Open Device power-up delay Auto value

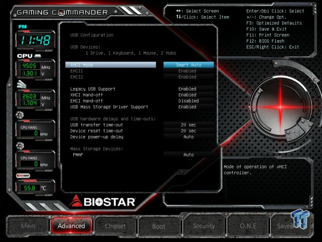(x=189, y=137)
